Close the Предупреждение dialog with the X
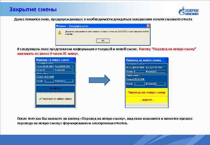This screenshot has width=210, height=145. click(x=148, y=26)
